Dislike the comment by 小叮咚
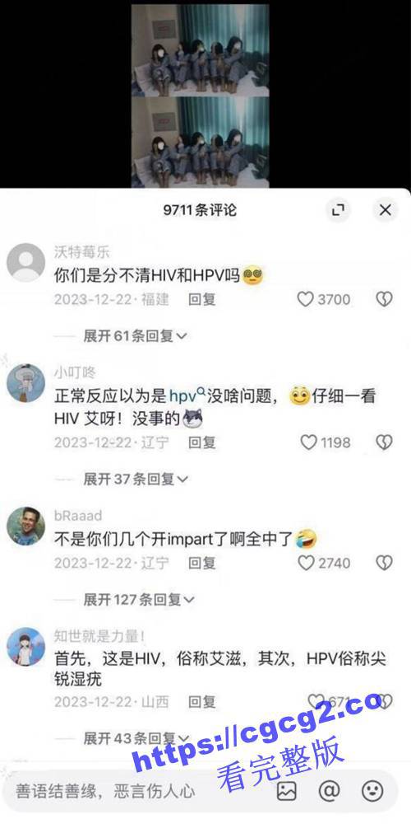 (x=384, y=442)
